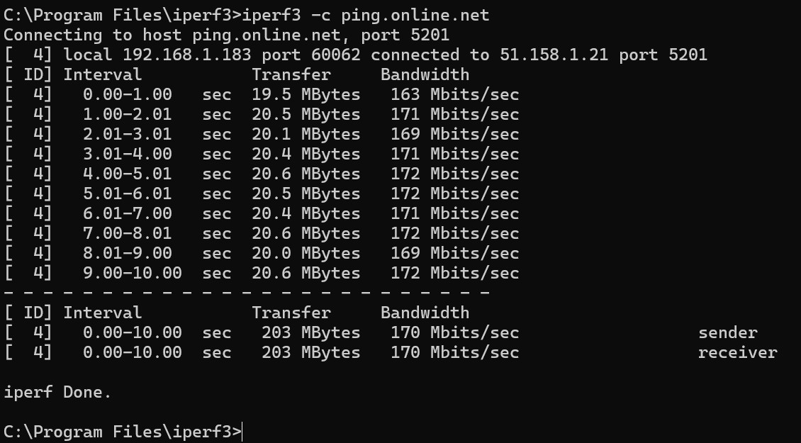The image size is (801, 443).
Task: Click the 2.01-3.01 interval row
Action: (x=262, y=135)
